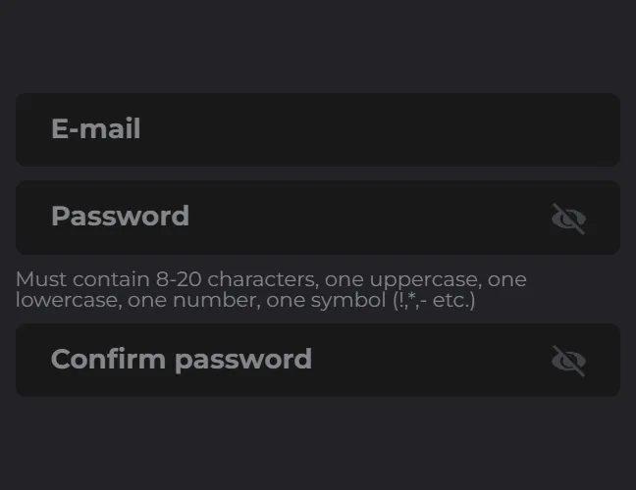Click the Confirm password placeholder label
This screenshot has height=490, width=636.
pos(182,360)
